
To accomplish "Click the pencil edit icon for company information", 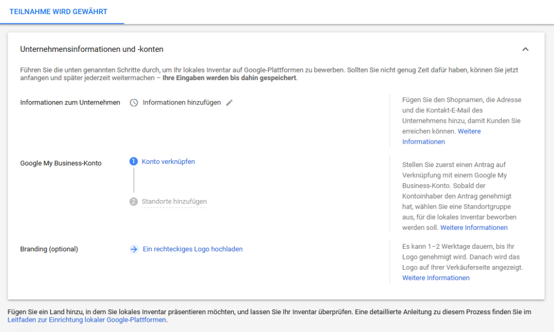I will pos(229,103).
